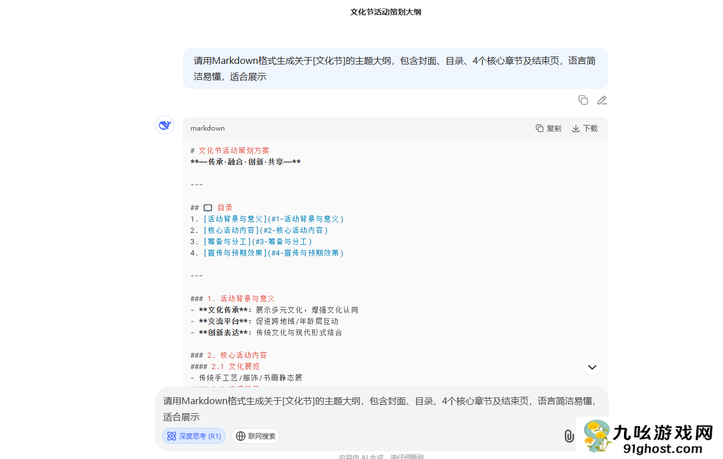Click the book icon beside 目录 heading
The width and height of the screenshot is (723, 459).
pyautogui.click(x=208, y=207)
